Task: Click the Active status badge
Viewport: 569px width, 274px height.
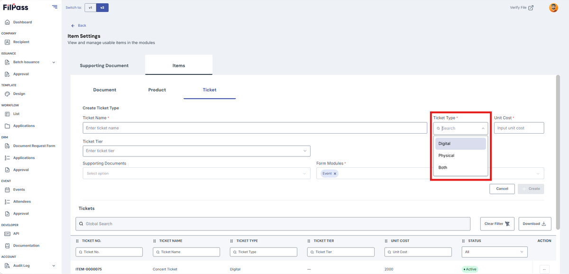Action: click(x=470, y=269)
